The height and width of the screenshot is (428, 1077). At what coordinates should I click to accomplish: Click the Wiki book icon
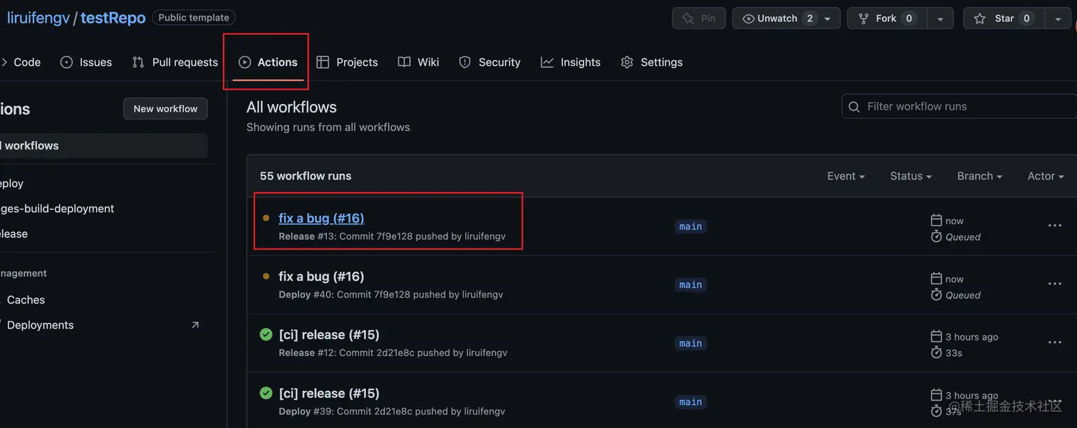(x=405, y=62)
